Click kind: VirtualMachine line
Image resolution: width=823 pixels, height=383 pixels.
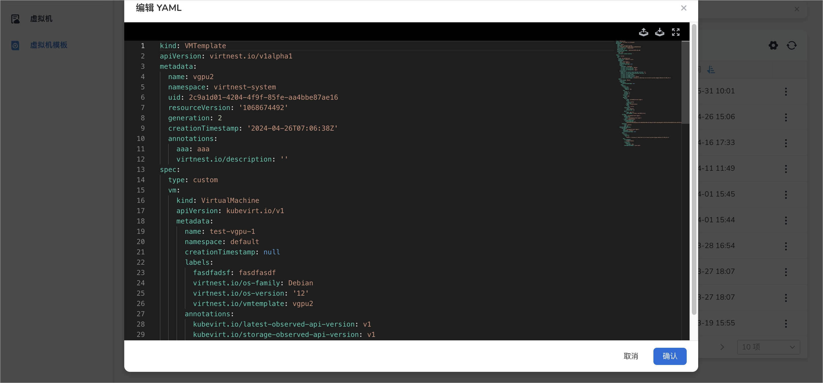pos(218,200)
